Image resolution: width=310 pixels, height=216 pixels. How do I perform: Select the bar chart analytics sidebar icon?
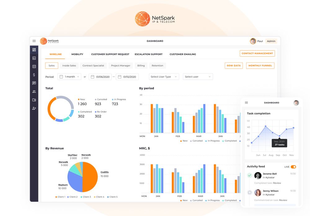coord(34,58)
